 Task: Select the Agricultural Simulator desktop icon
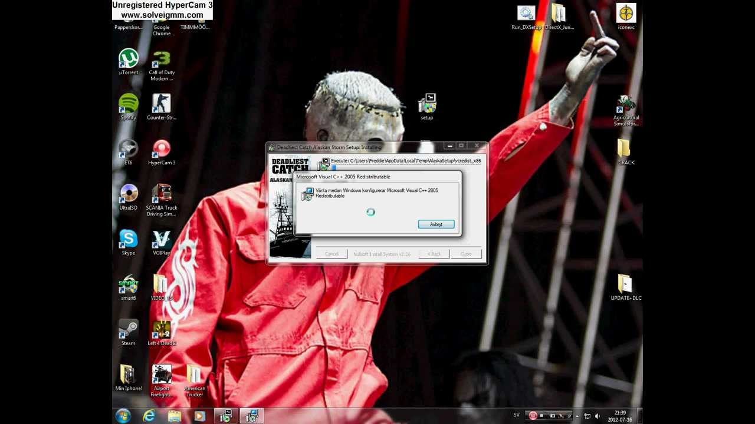coord(626,111)
